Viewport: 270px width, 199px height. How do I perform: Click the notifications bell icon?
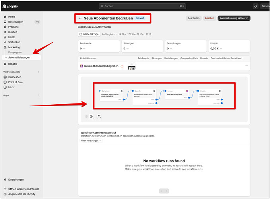tap(256, 6)
